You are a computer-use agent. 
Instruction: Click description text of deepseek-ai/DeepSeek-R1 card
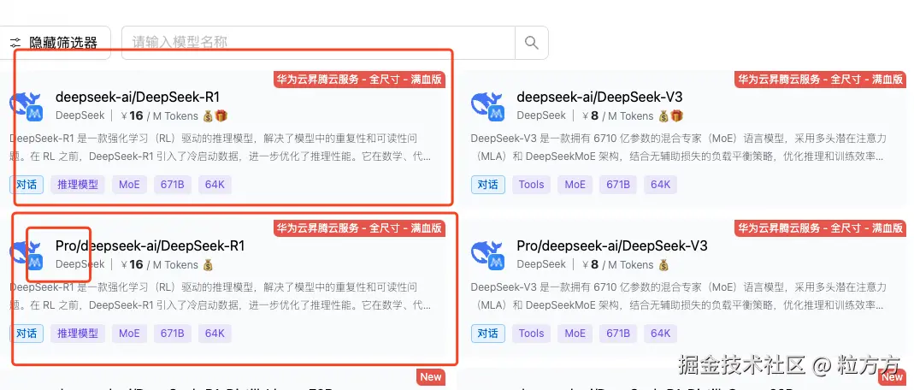tap(221, 147)
